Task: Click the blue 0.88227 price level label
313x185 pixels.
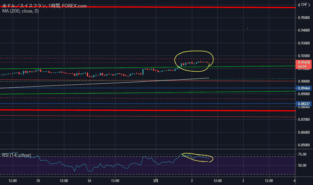Action: [x=304, y=104]
